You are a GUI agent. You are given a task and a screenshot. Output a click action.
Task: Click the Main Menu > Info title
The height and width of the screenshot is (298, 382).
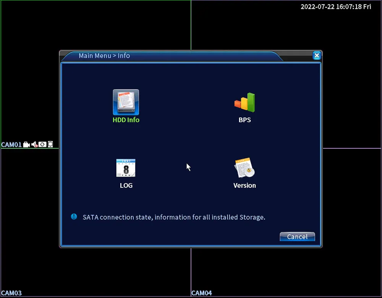pos(104,56)
